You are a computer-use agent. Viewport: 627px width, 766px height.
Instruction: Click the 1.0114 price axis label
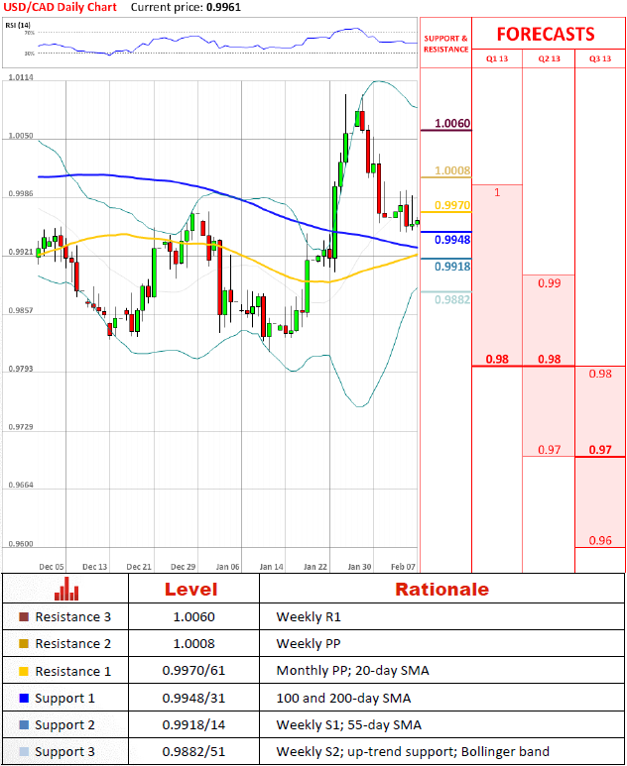(x=21, y=77)
